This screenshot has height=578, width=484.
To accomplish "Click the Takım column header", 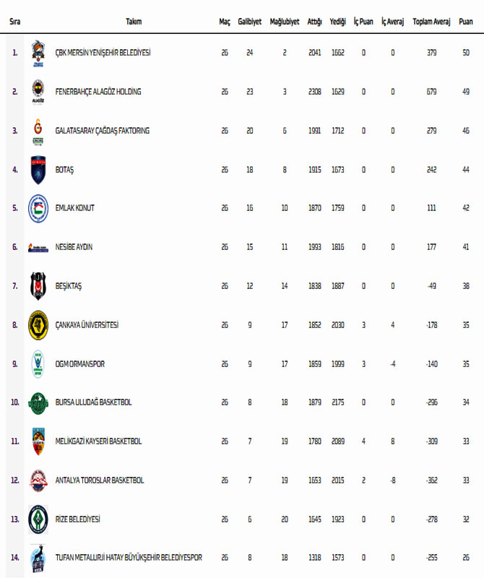I will pyautogui.click(x=134, y=22).
